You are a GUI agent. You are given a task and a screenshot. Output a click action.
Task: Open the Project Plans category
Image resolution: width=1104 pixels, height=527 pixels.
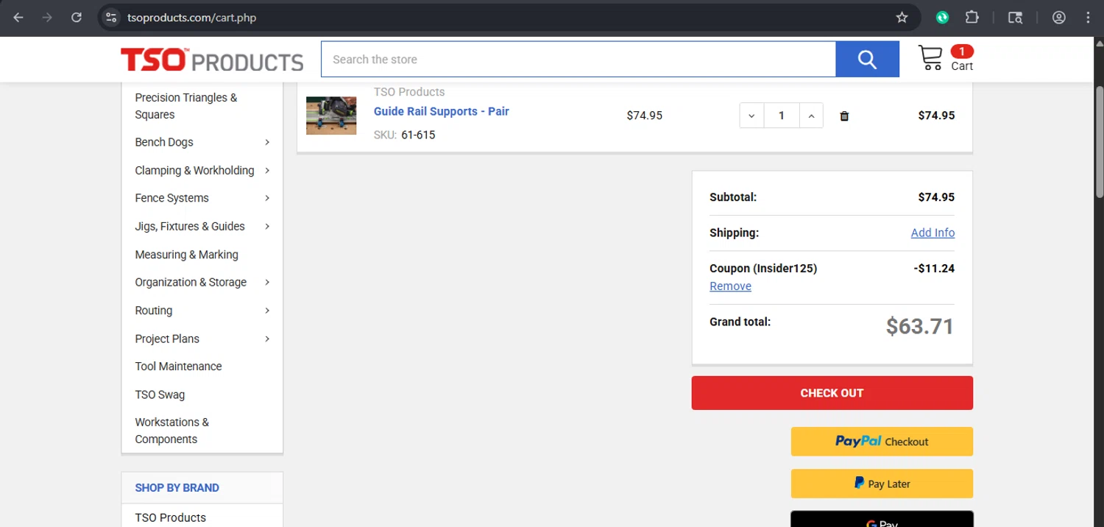click(167, 339)
